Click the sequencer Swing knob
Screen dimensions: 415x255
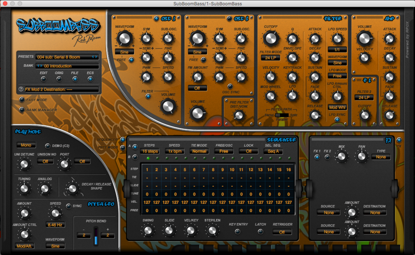click(148, 230)
